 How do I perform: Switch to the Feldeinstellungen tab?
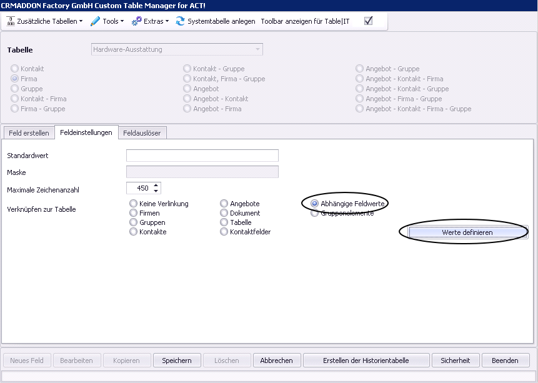(86, 132)
